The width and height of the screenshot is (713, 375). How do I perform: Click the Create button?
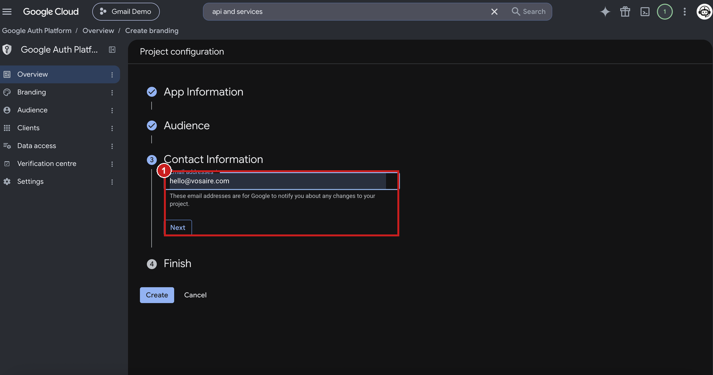point(157,295)
